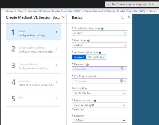Click the Virtual Machine name input field
This screenshot has height=125, width=159.
[x=97, y=33]
